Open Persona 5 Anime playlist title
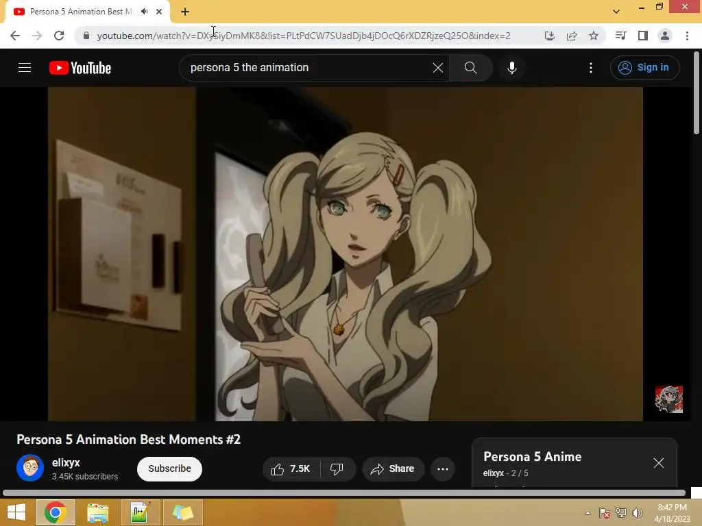Image resolution: width=702 pixels, height=526 pixels. coord(532,457)
